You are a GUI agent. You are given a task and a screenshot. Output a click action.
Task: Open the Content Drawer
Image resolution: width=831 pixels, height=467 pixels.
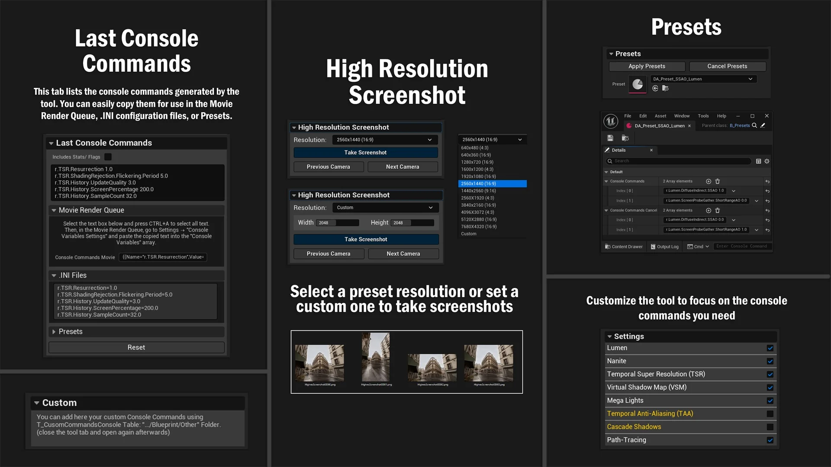tap(624, 246)
